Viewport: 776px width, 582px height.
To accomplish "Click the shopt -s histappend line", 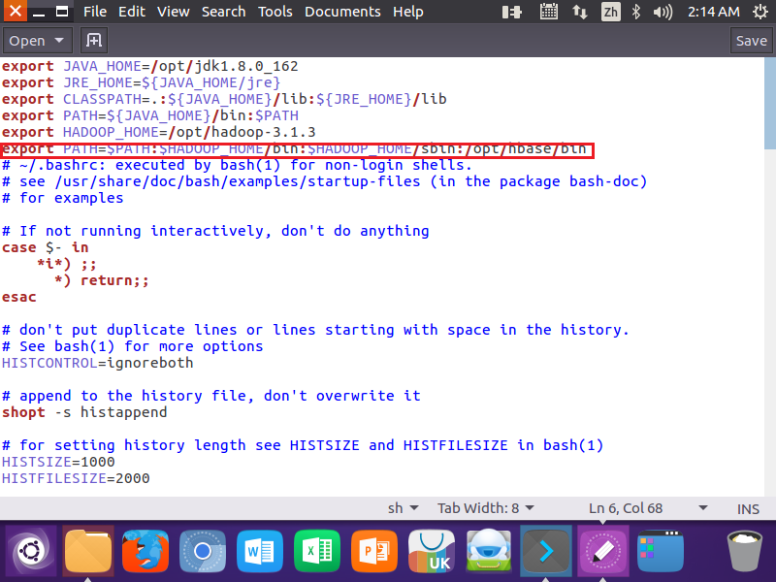I will (84, 412).
